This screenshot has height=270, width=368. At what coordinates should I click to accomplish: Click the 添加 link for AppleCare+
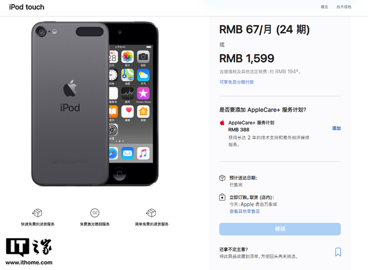336,128
